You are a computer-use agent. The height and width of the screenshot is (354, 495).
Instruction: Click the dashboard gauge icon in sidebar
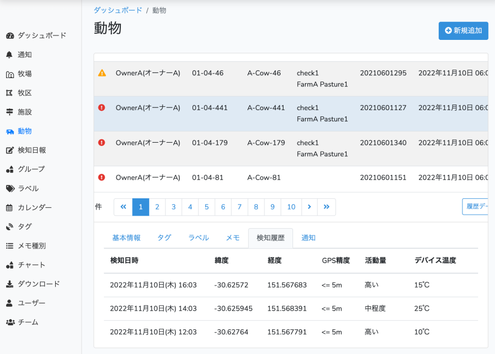(10, 35)
